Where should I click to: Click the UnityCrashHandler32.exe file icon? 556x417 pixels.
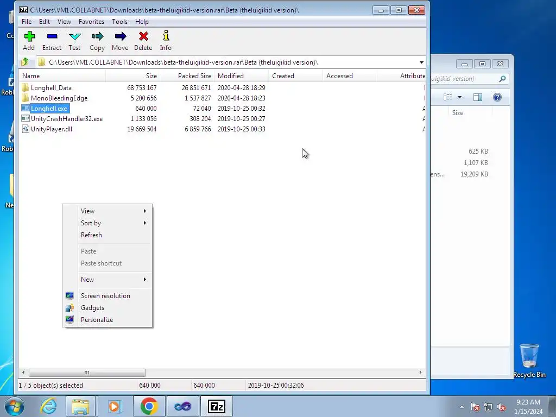click(x=25, y=118)
